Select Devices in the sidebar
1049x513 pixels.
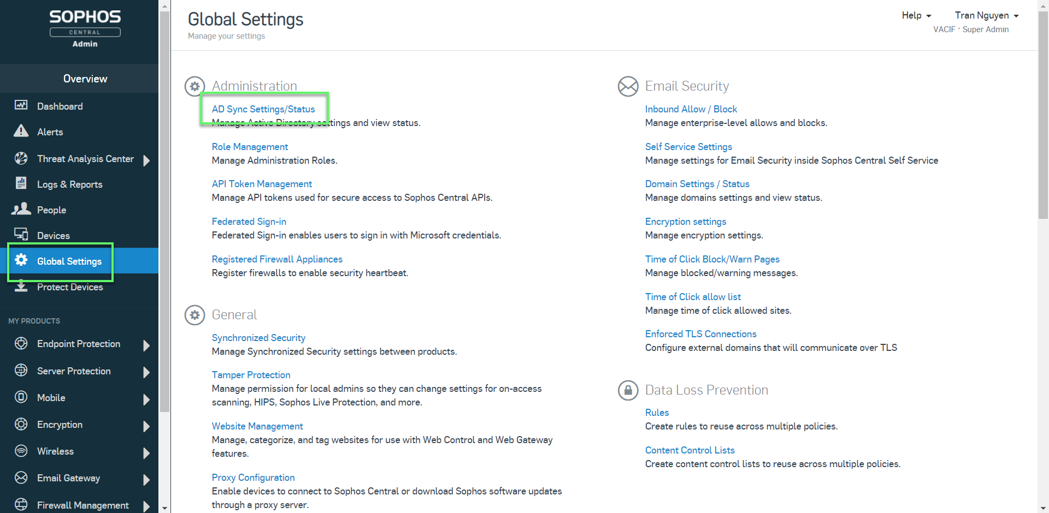(54, 236)
